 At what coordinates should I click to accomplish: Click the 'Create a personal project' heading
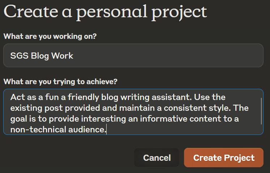click(105, 12)
